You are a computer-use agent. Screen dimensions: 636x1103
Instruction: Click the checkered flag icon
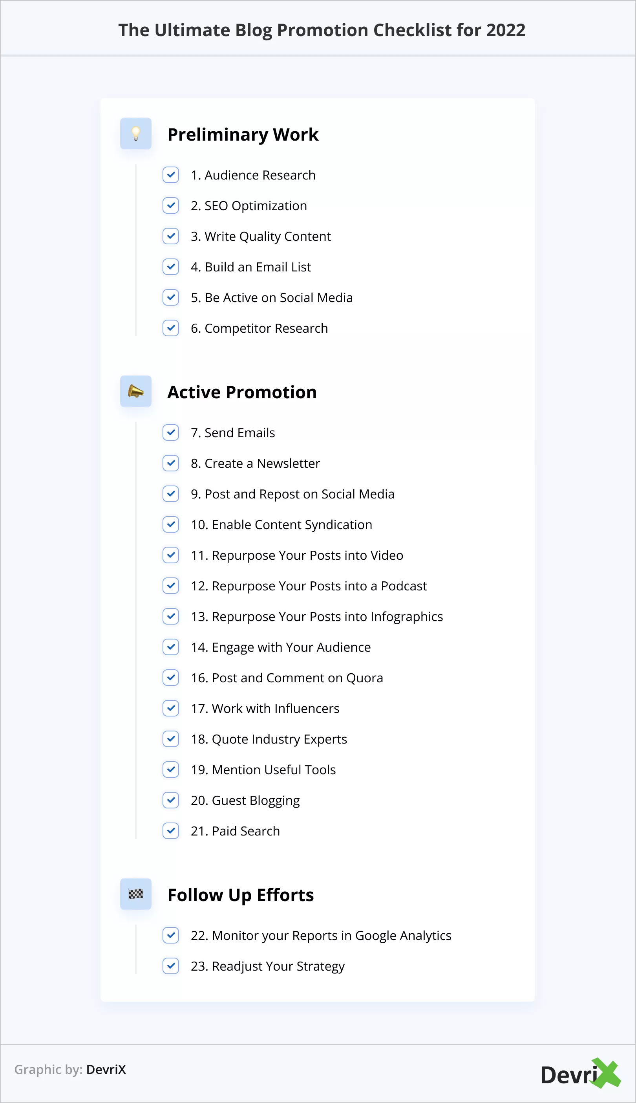(x=136, y=894)
